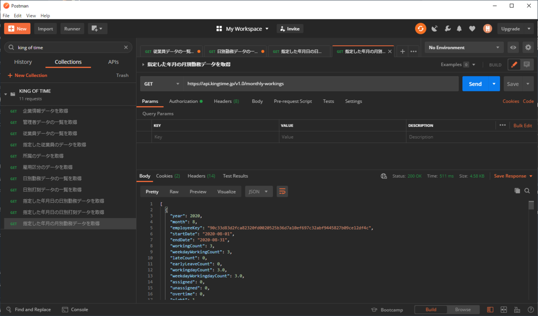This screenshot has height=316, width=538.
Task: Open the View menu
Action: pyautogui.click(x=31, y=16)
